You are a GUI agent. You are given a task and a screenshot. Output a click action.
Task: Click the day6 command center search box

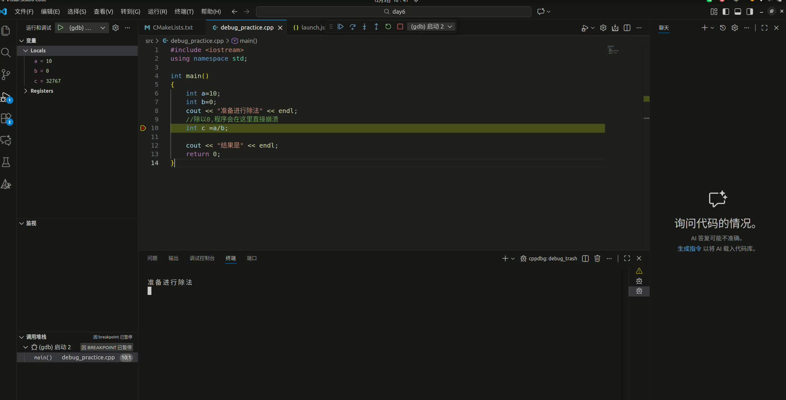(x=394, y=11)
